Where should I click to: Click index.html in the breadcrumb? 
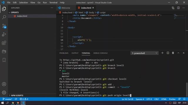click(x=67, y=13)
